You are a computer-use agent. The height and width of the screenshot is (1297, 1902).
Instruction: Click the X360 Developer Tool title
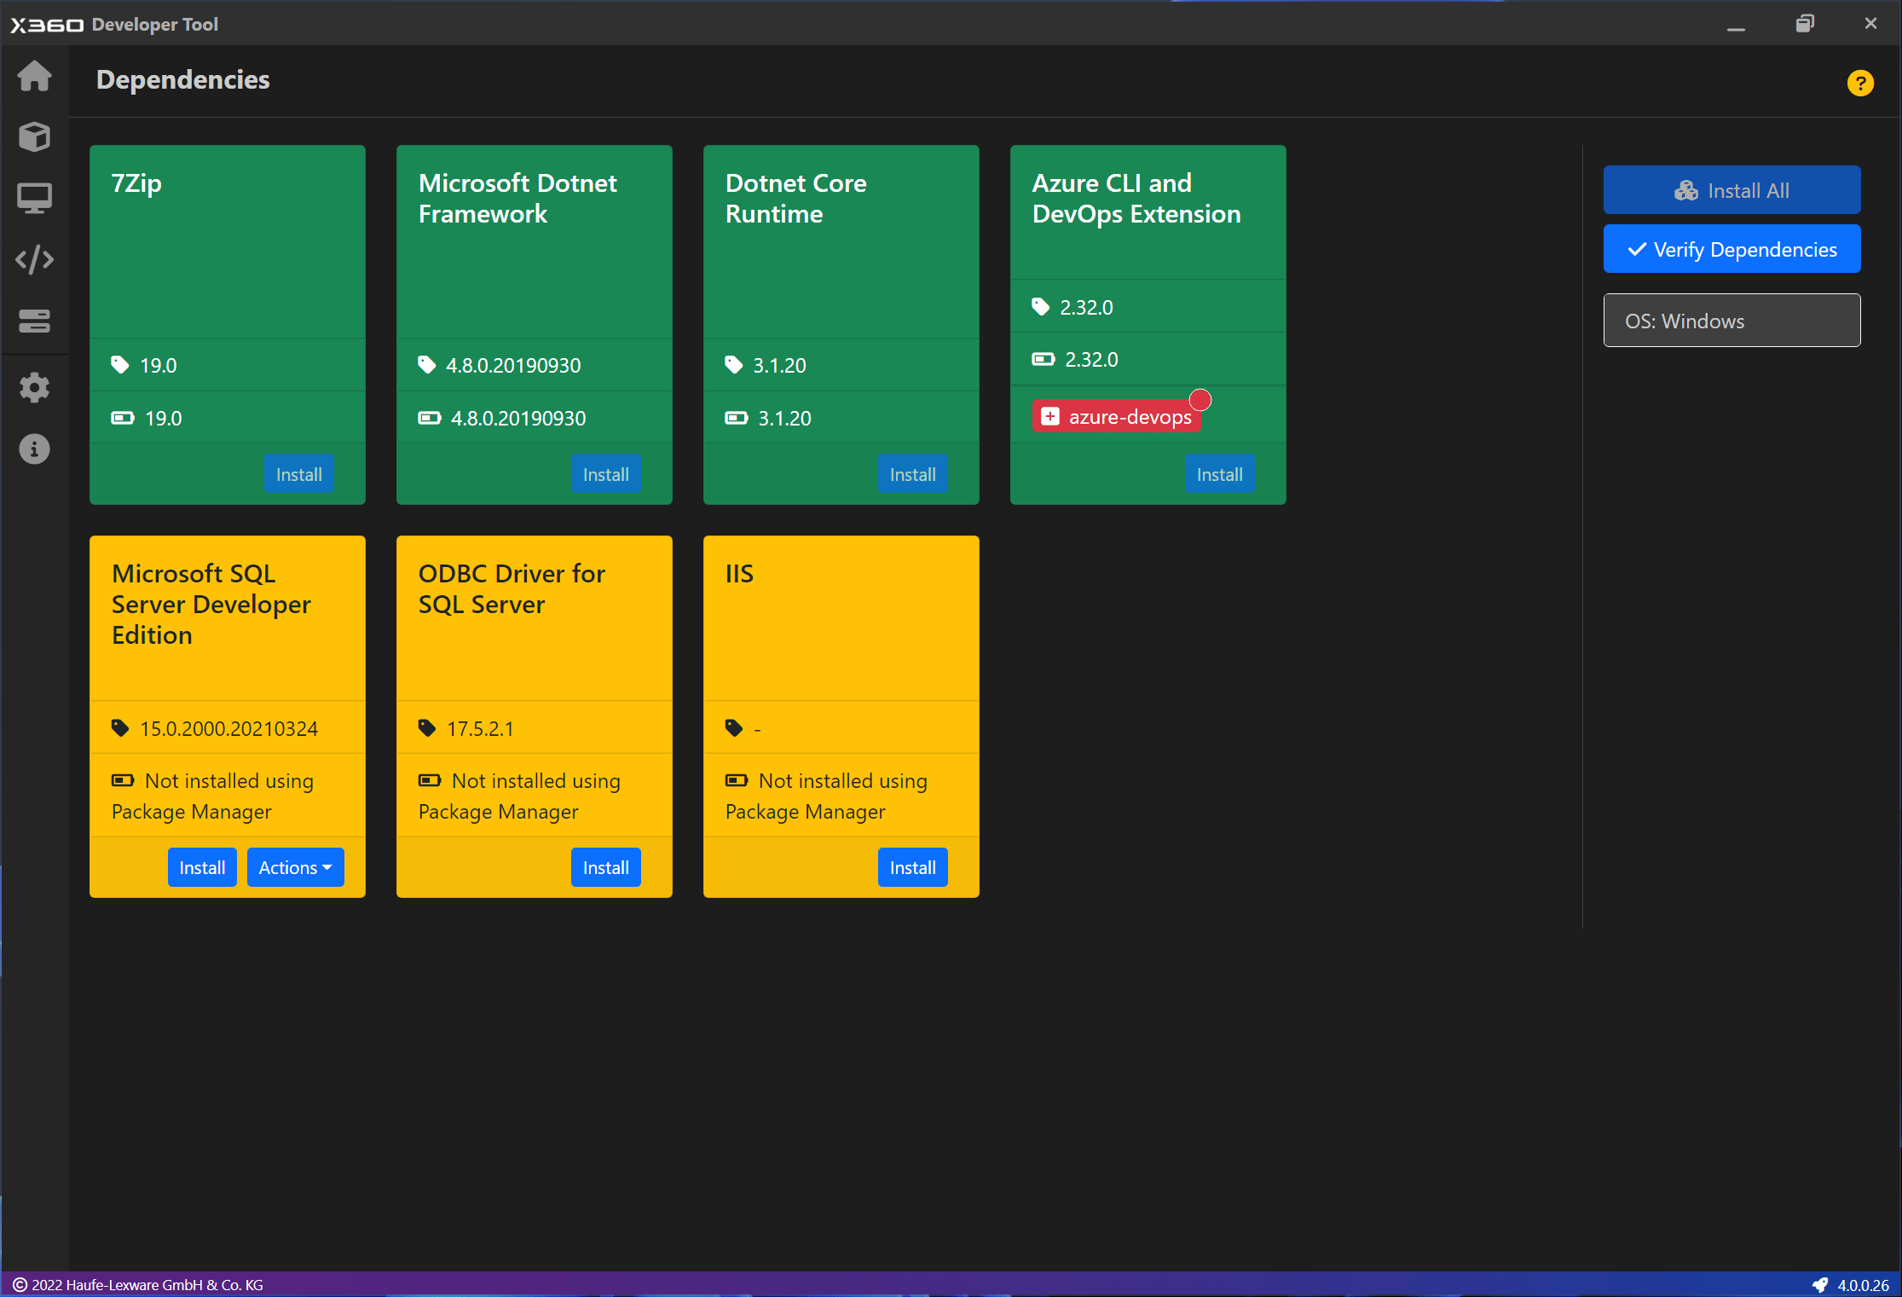114,24
